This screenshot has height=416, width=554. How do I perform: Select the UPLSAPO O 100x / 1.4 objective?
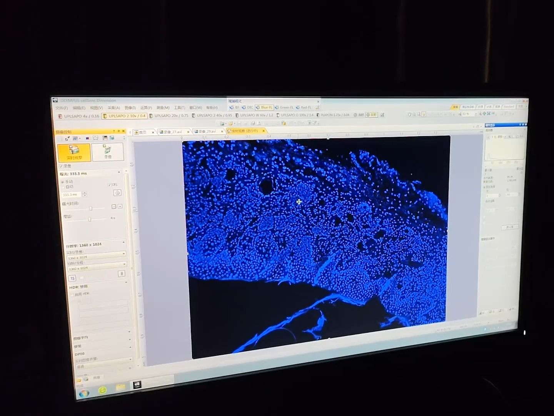point(295,115)
